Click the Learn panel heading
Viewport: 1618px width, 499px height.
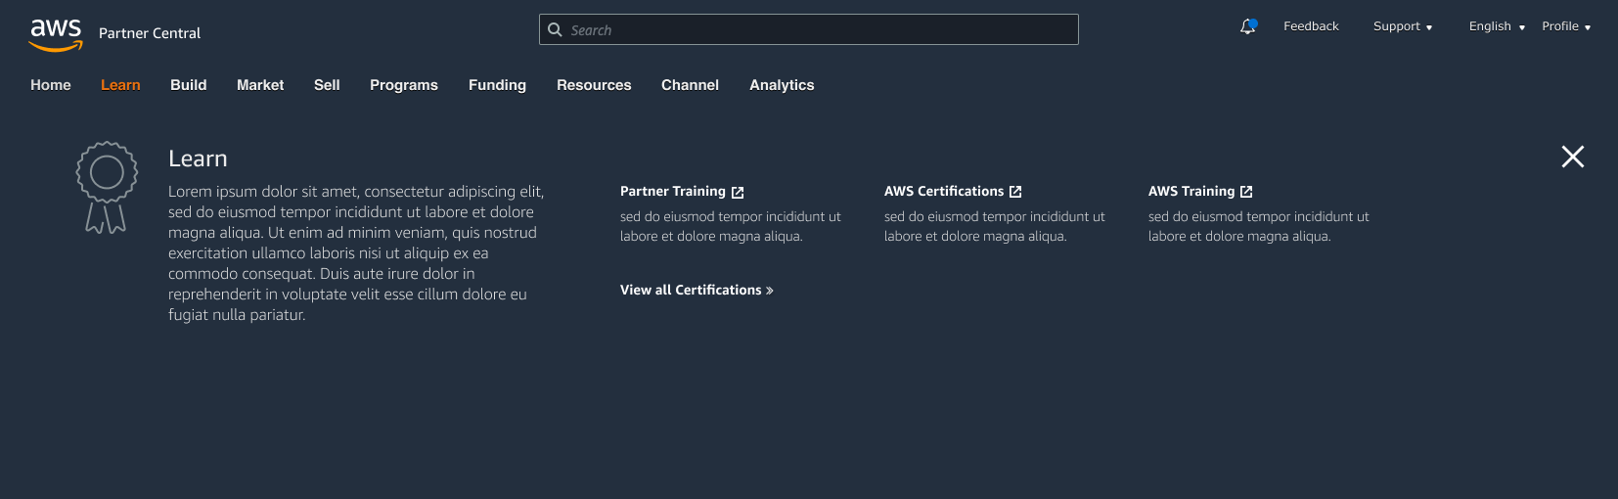(198, 159)
